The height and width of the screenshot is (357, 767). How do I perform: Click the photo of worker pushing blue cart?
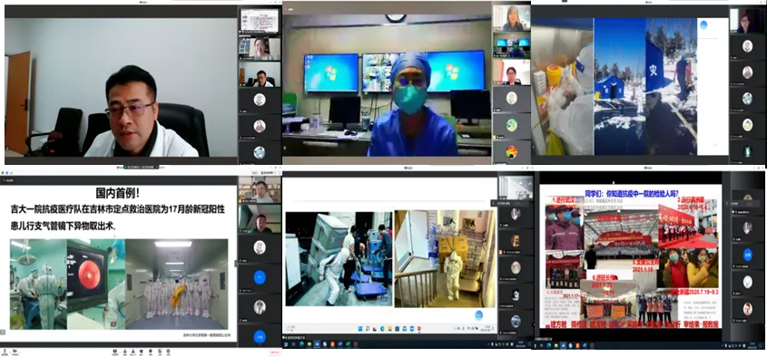pos(339,259)
